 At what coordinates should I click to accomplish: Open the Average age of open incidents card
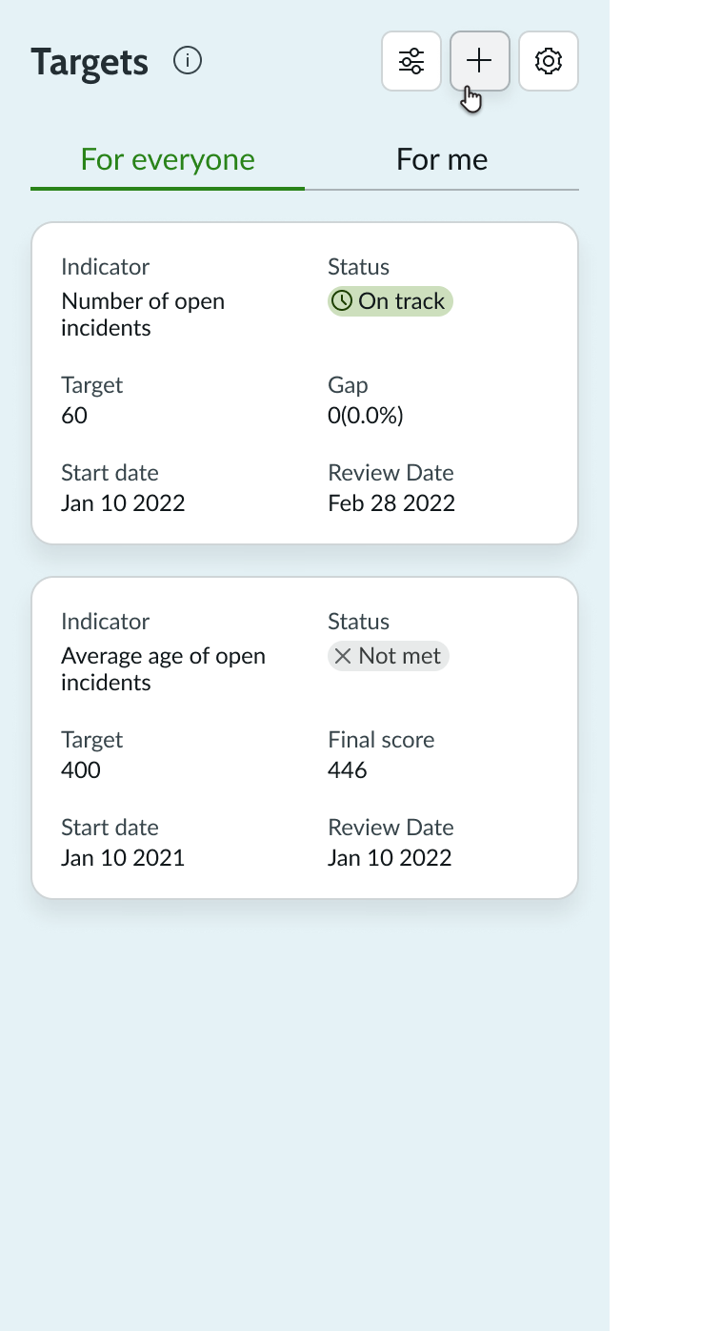click(304, 736)
